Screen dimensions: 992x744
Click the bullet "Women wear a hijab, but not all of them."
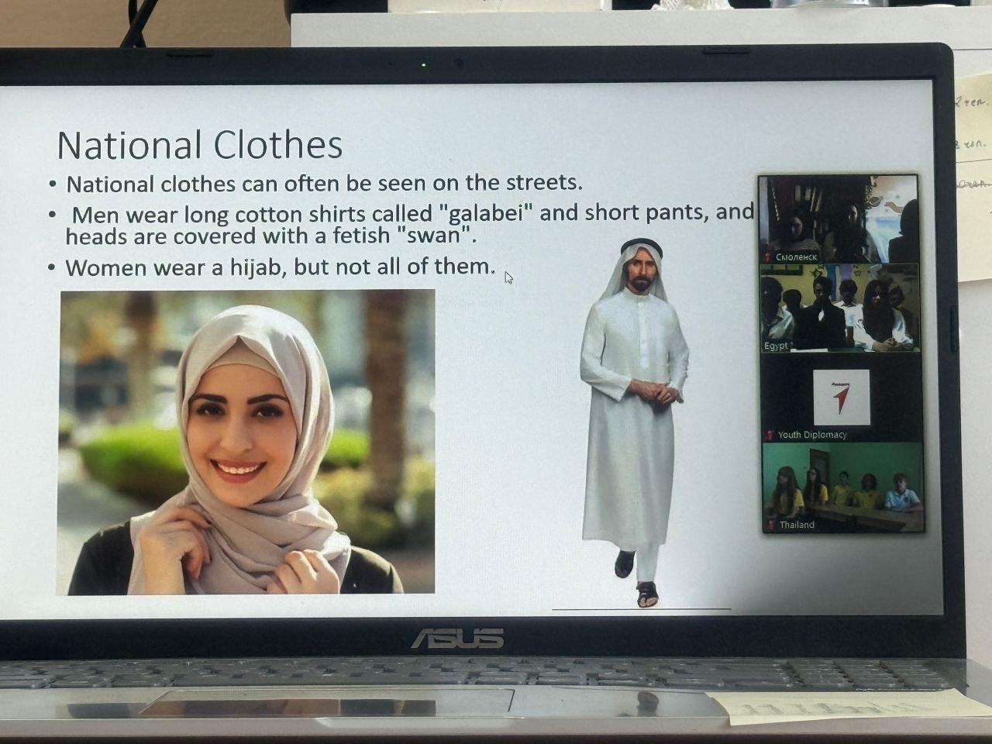pos(280,267)
